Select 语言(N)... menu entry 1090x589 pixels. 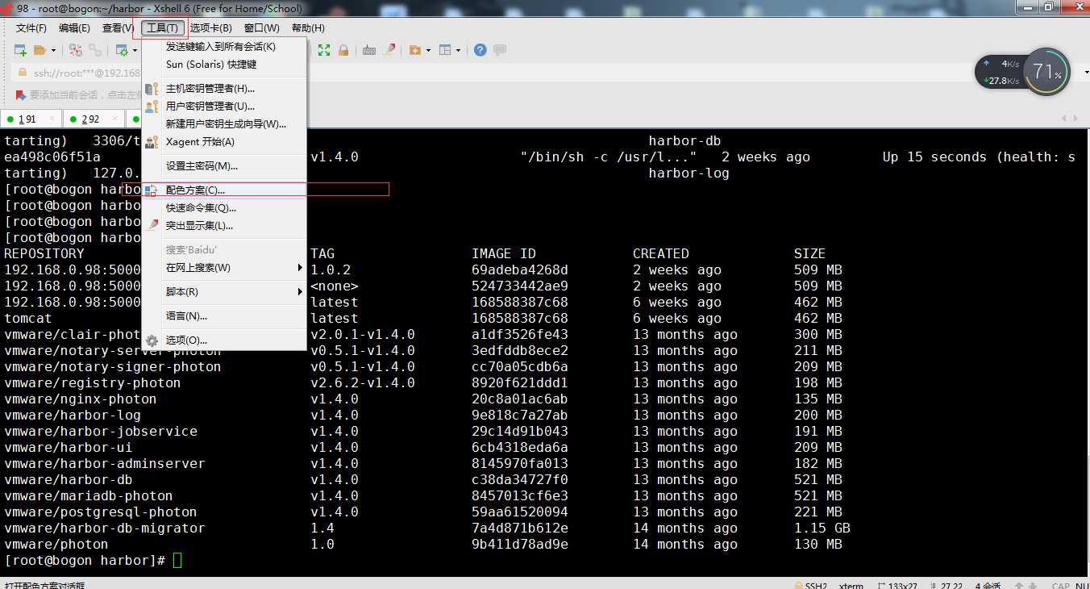(224, 316)
